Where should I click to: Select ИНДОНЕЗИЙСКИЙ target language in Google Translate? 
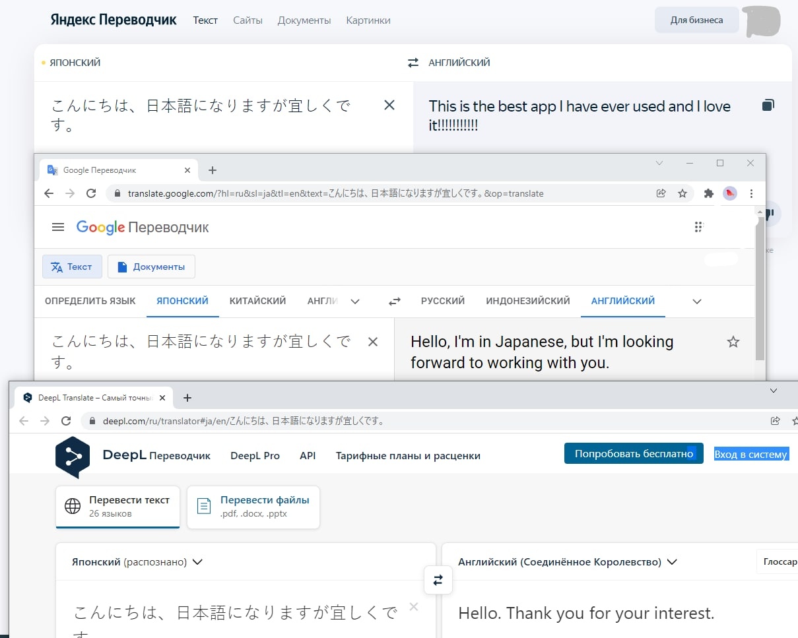528,301
